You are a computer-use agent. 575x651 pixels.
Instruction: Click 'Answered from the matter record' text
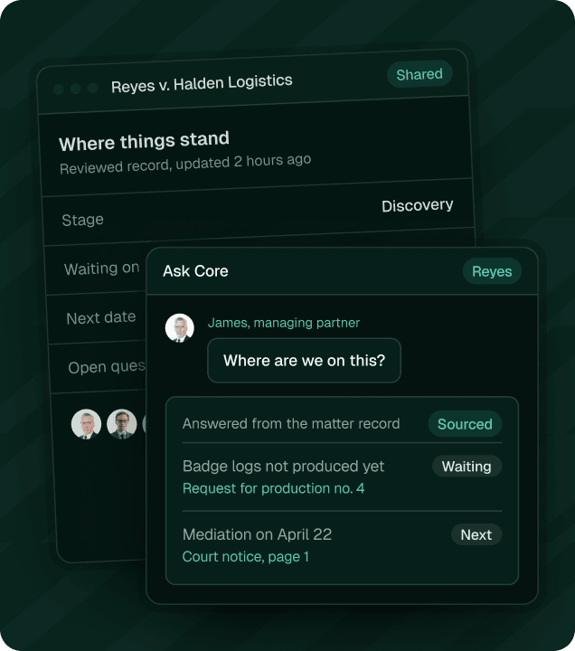(x=291, y=423)
